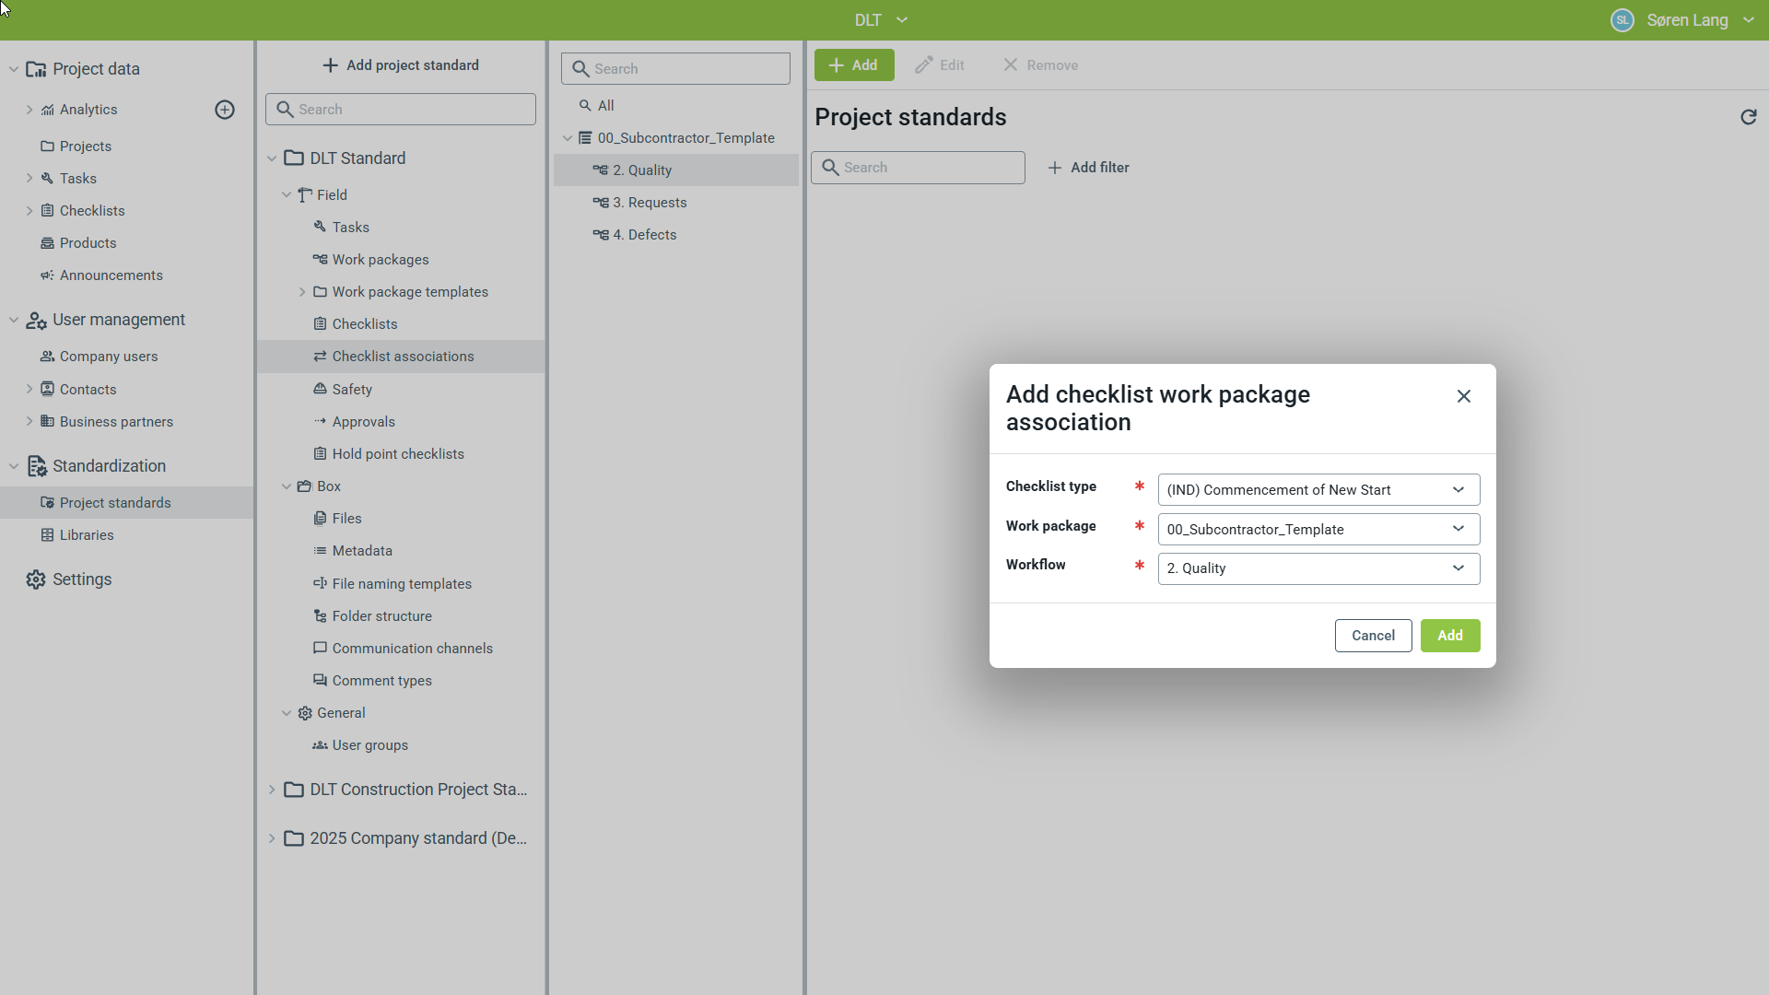Select the 3. Requests workflow item
The width and height of the screenshot is (1769, 995).
[650, 203]
